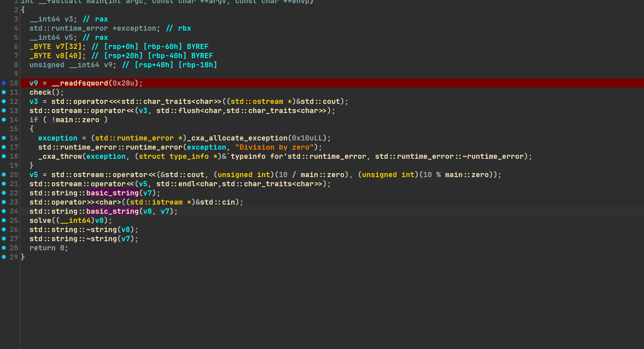Viewport: 644px width, 349px height.
Task: Click the dot next to line 20
Action: point(4,175)
